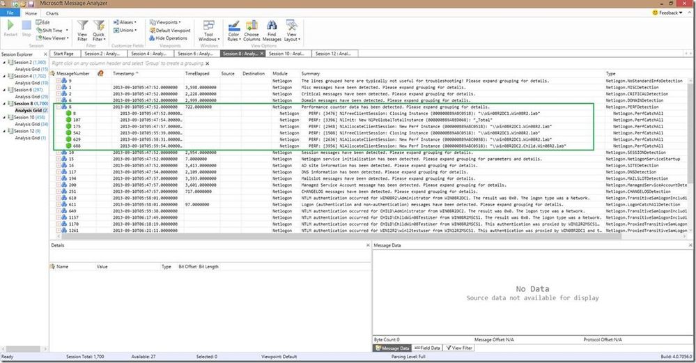Image resolution: width=696 pixels, height=363 pixels.
Task: Switch to Session 2 analysis tab
Action: pyautogui.click(x=103, y=54)
